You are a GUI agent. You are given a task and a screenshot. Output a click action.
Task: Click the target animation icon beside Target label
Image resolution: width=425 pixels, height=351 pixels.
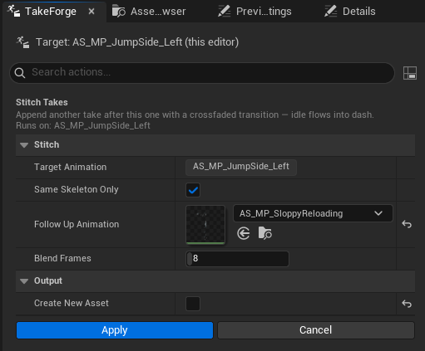tap(22, 42)
